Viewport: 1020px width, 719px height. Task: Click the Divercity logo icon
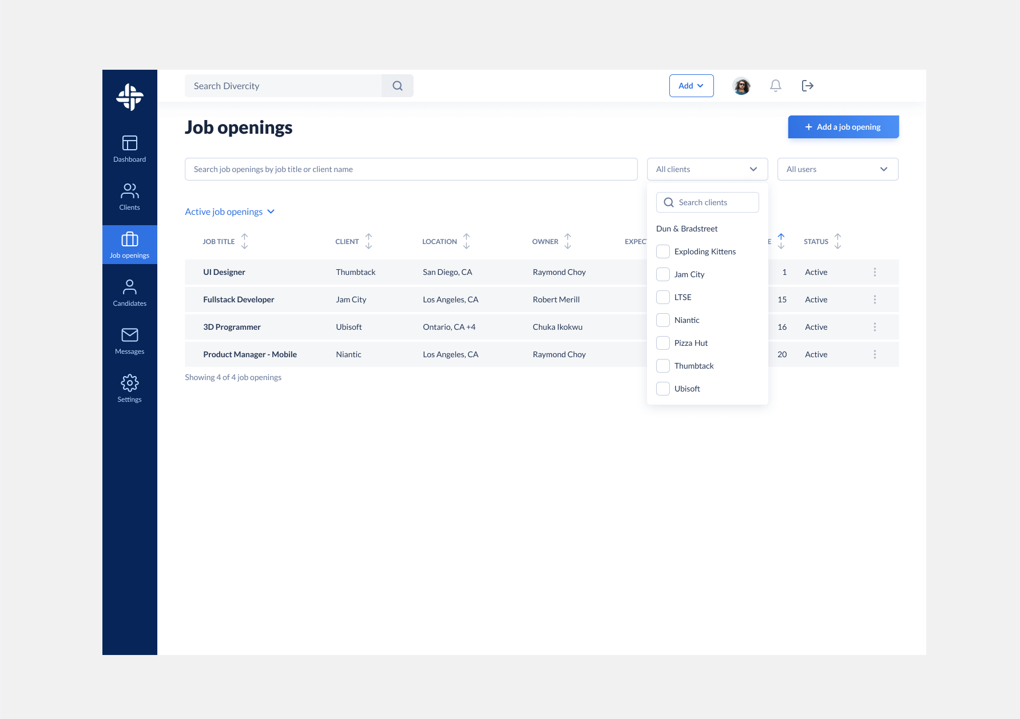pos(130,97)
